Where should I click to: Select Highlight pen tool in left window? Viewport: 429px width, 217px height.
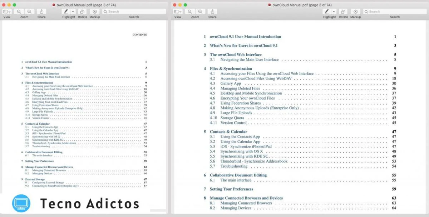(x=66, y=11)
